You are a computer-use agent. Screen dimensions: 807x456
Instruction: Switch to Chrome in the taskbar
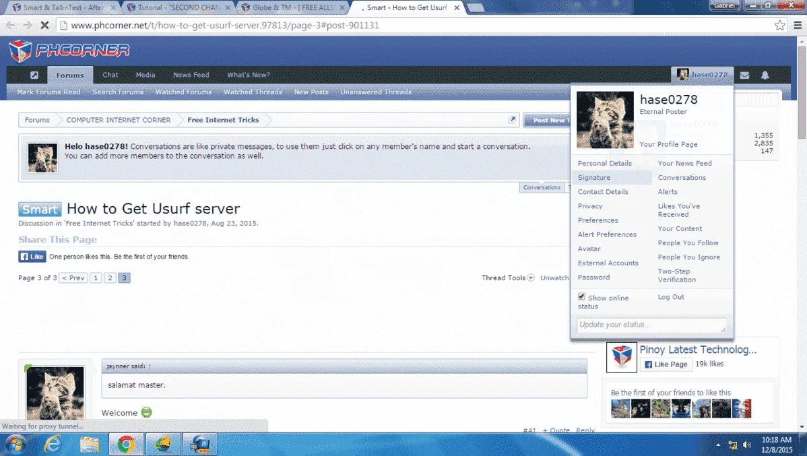click(126, 444)
